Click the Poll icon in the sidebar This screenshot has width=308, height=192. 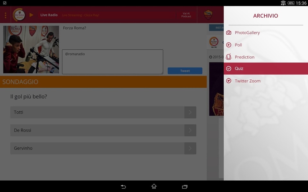tap(229, 45)
